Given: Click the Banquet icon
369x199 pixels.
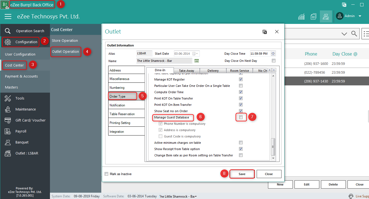Looking at the screenshot, I should [x=8, y=142].
